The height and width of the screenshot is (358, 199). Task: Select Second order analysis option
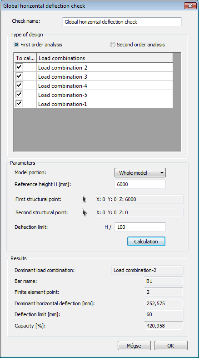[x=113, y=45]
